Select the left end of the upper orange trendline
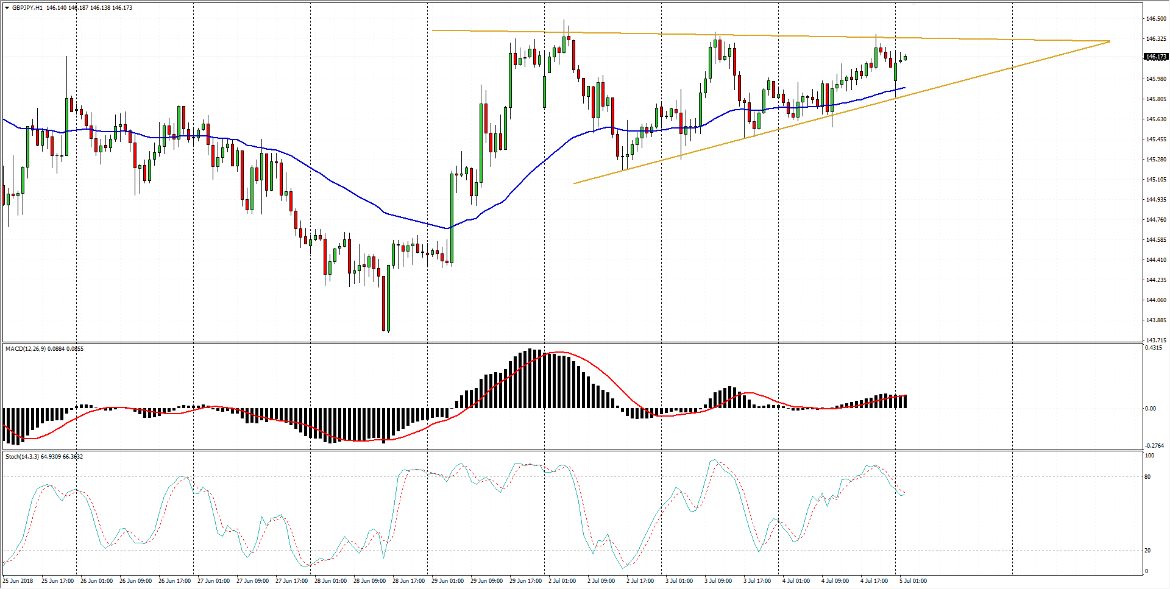Image resolution: width=1170 pixels, height=589 pixels. [x=433, y=30]
